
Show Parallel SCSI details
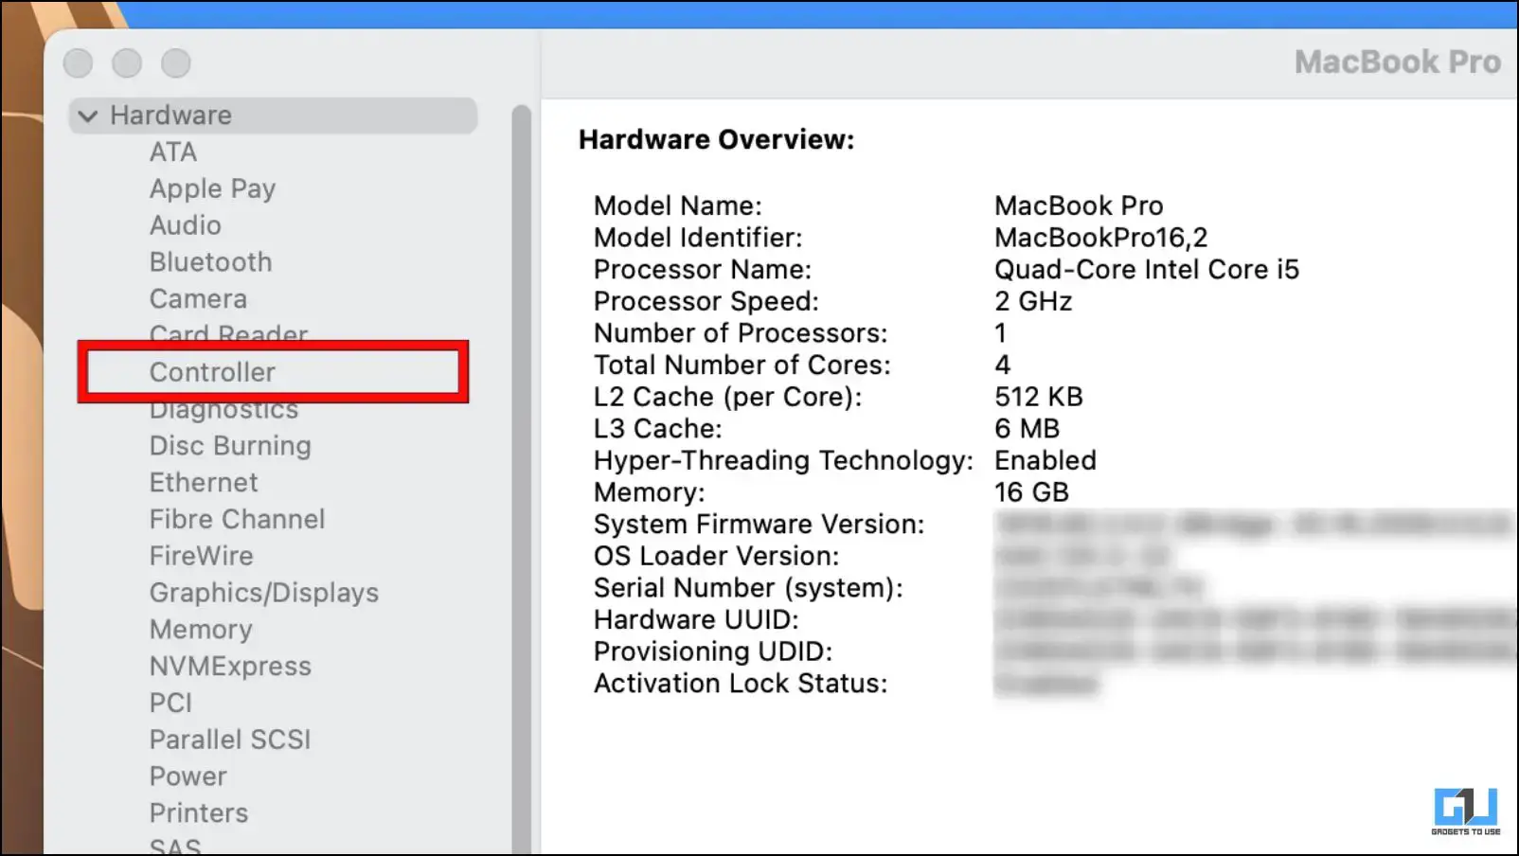click(230, 740)
